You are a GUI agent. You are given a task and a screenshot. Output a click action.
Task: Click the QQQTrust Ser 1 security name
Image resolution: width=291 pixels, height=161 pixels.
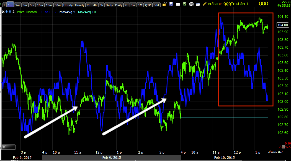coord(236,4)
